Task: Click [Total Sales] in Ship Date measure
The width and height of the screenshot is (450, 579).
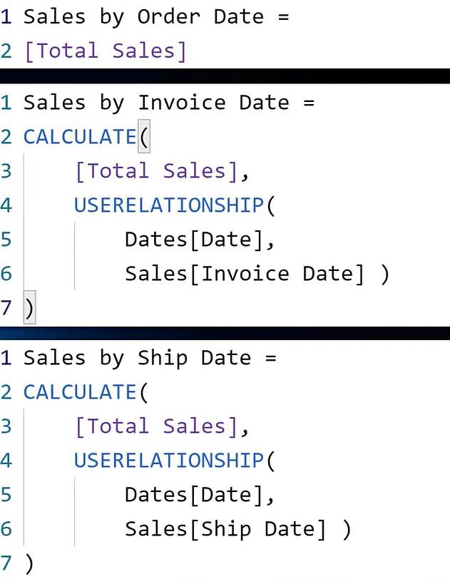Action: click(157, 426)
